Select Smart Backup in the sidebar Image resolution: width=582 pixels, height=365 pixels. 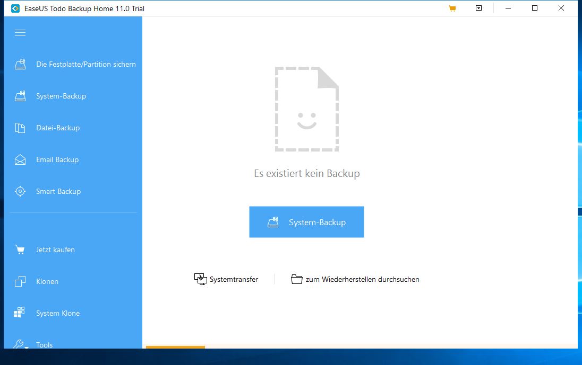pyautogui.click(x=58, y=191)
